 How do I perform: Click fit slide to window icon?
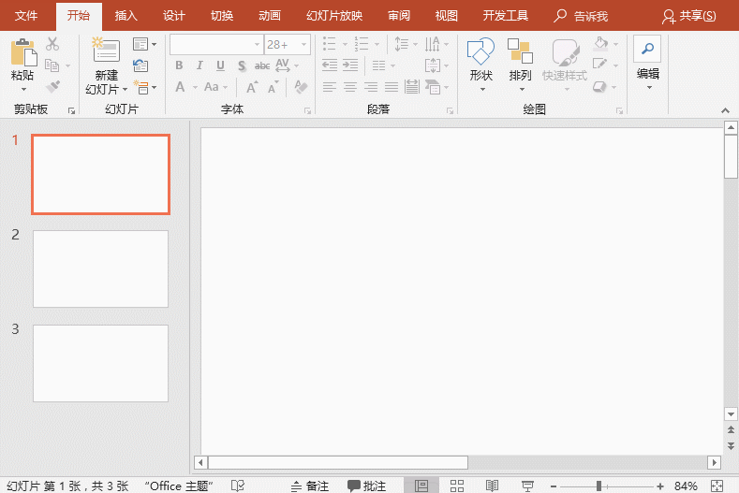[x=717, y=486]
